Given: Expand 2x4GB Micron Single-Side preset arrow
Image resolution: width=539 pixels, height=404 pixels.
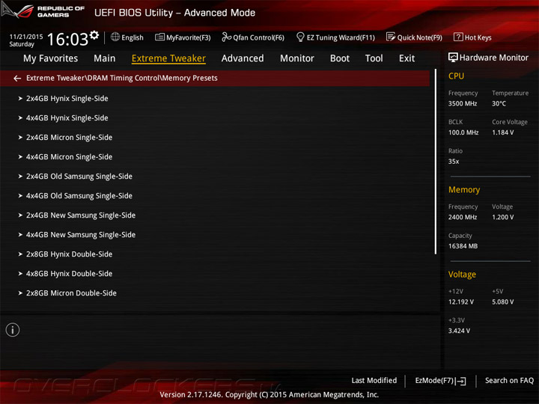Looking at the screenshot, I should 20,138.
